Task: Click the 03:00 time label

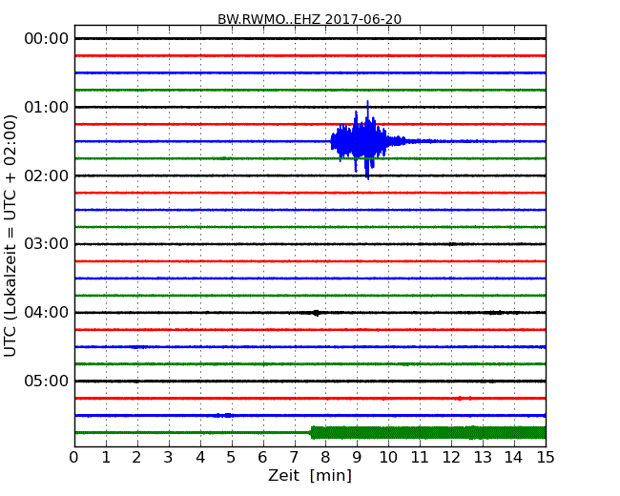Action: [x=47, y=244]
